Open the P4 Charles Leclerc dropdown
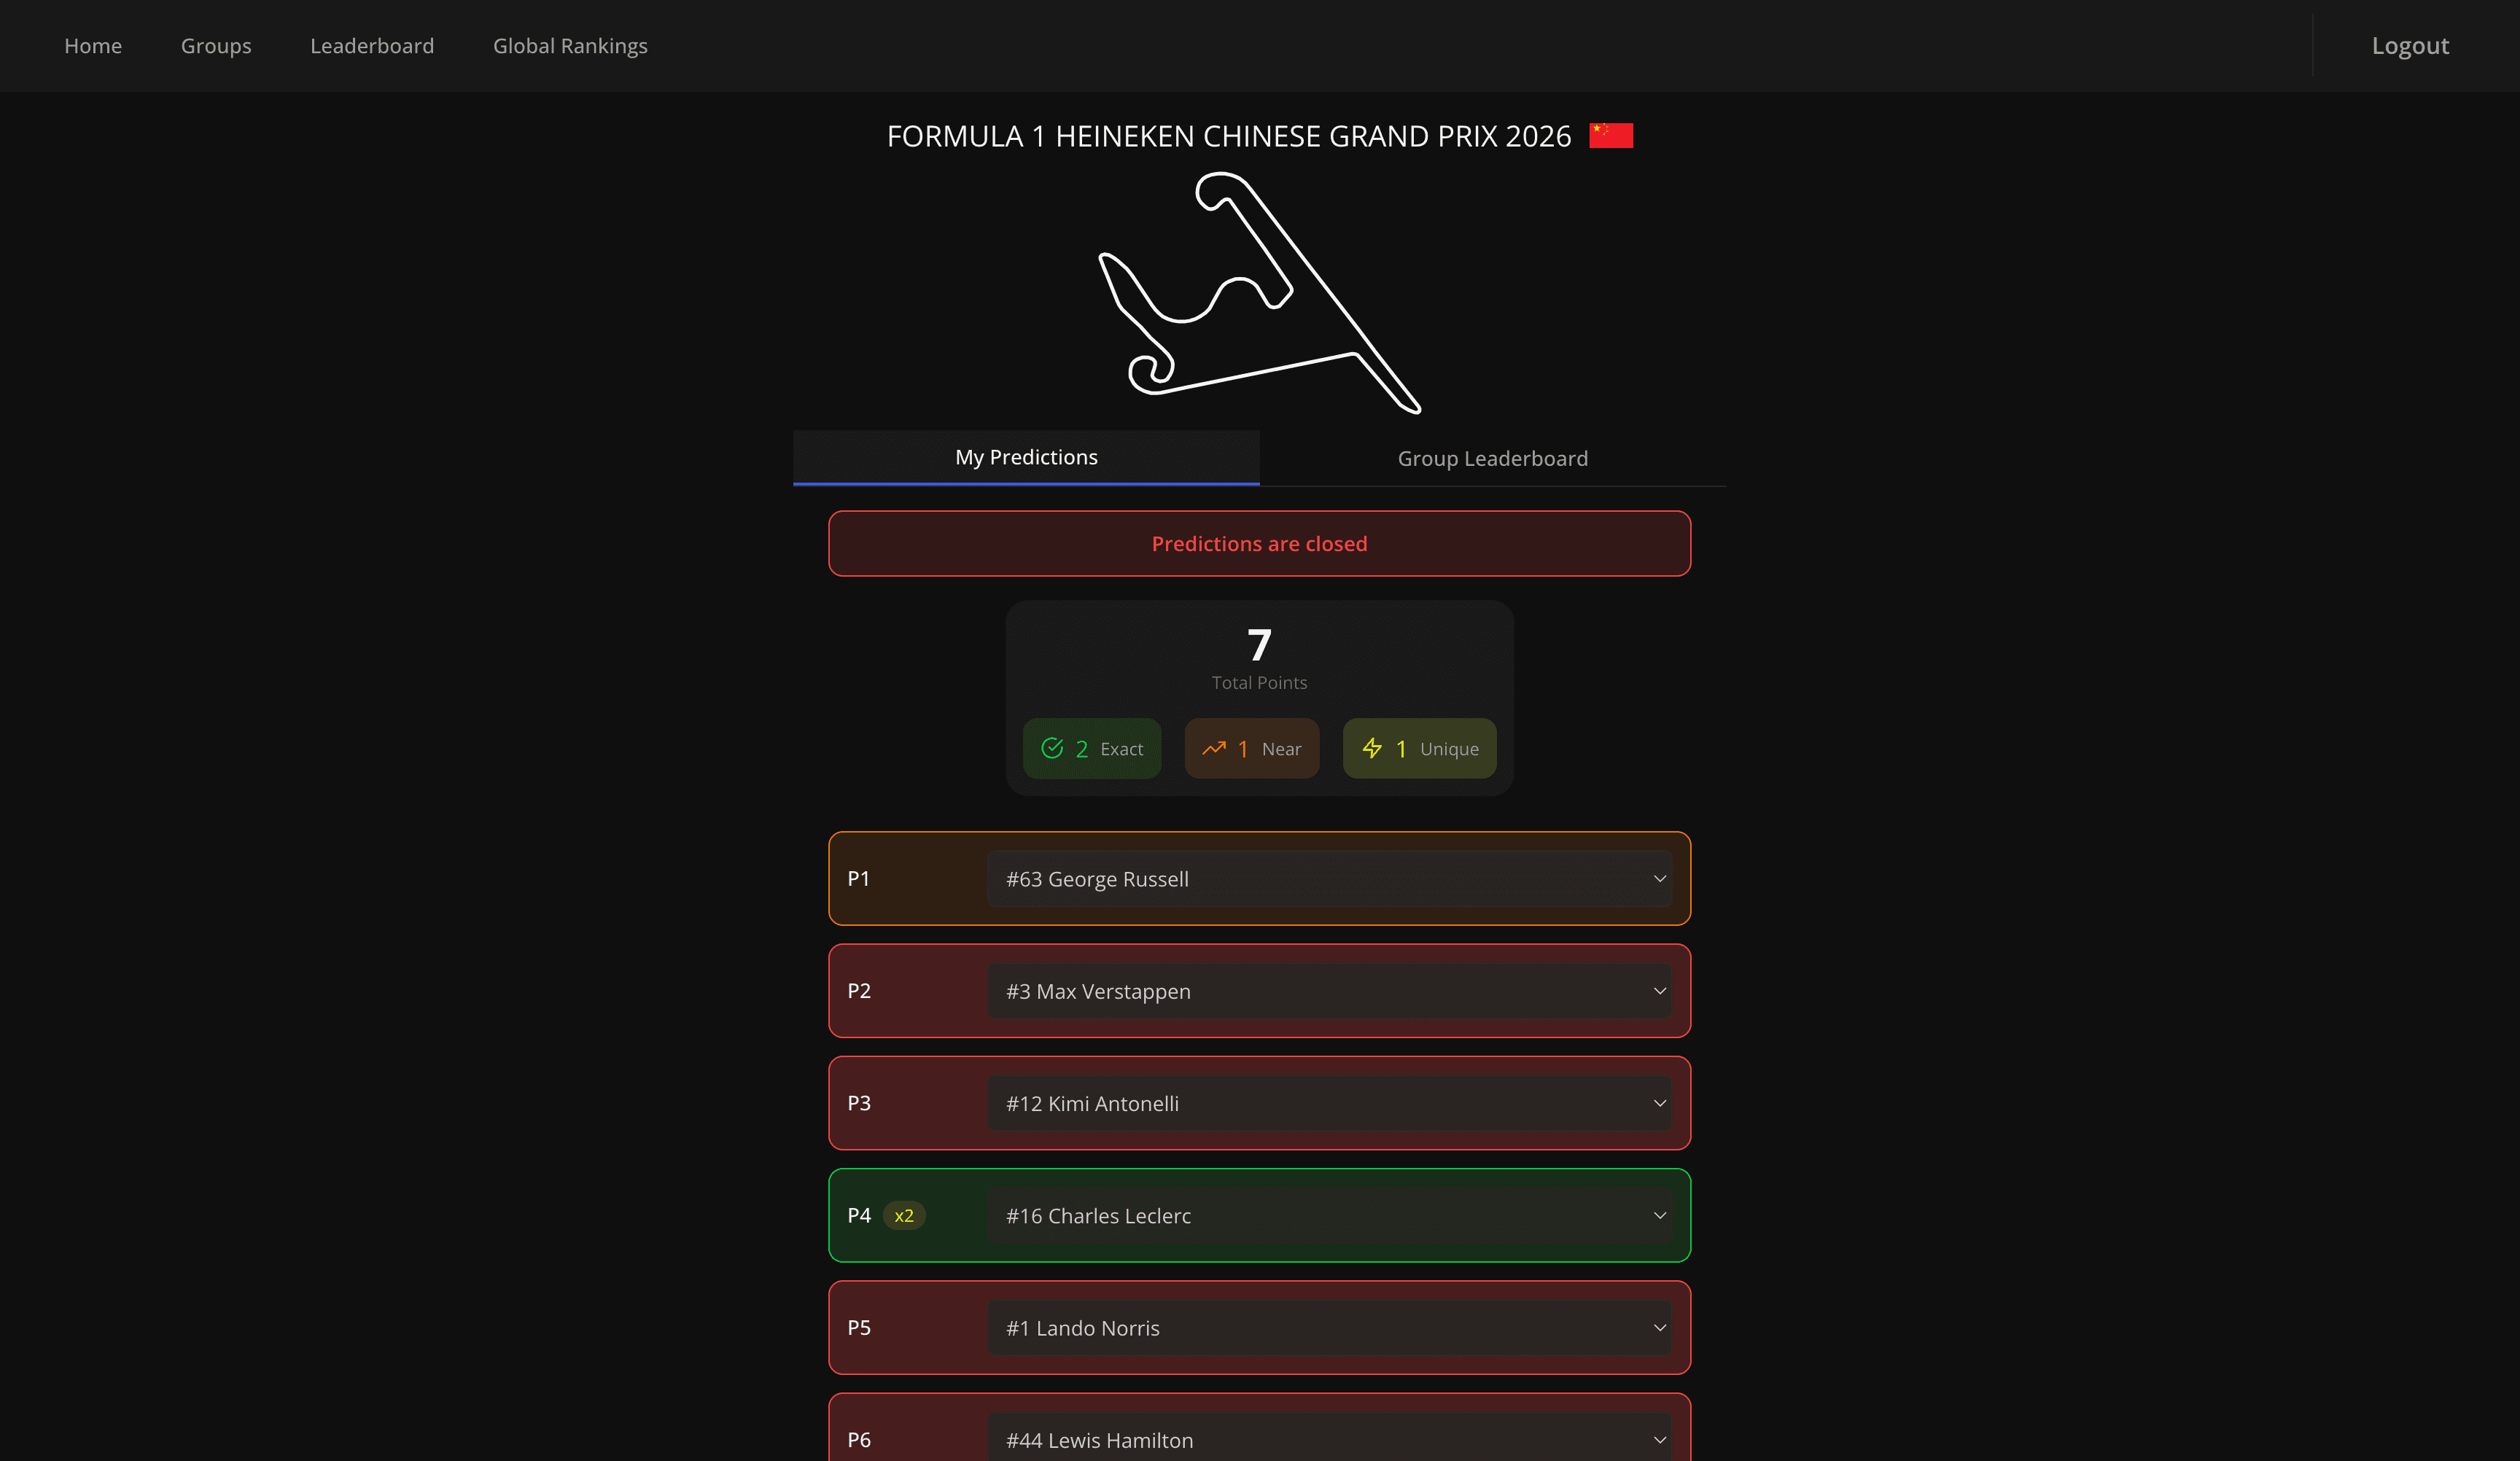The height and width of the screenshot is (1461, 2520). pyautogui.click(x=1330, y=1216)
